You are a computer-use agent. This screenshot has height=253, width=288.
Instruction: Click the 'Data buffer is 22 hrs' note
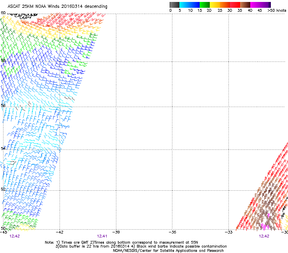click(141, 246)
